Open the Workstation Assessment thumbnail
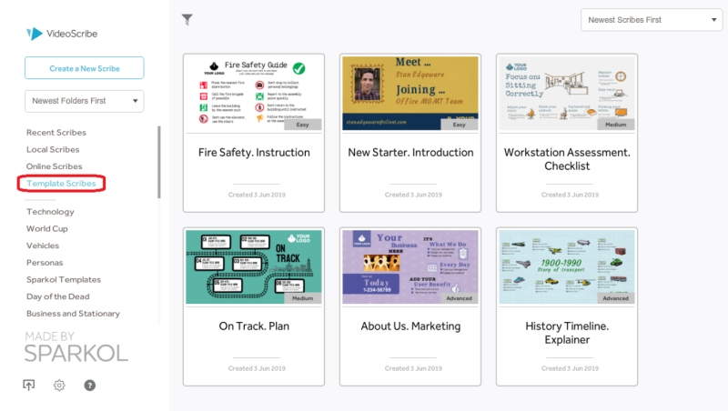The width and height of the screenshot is (728, 411). coord(567,94)
